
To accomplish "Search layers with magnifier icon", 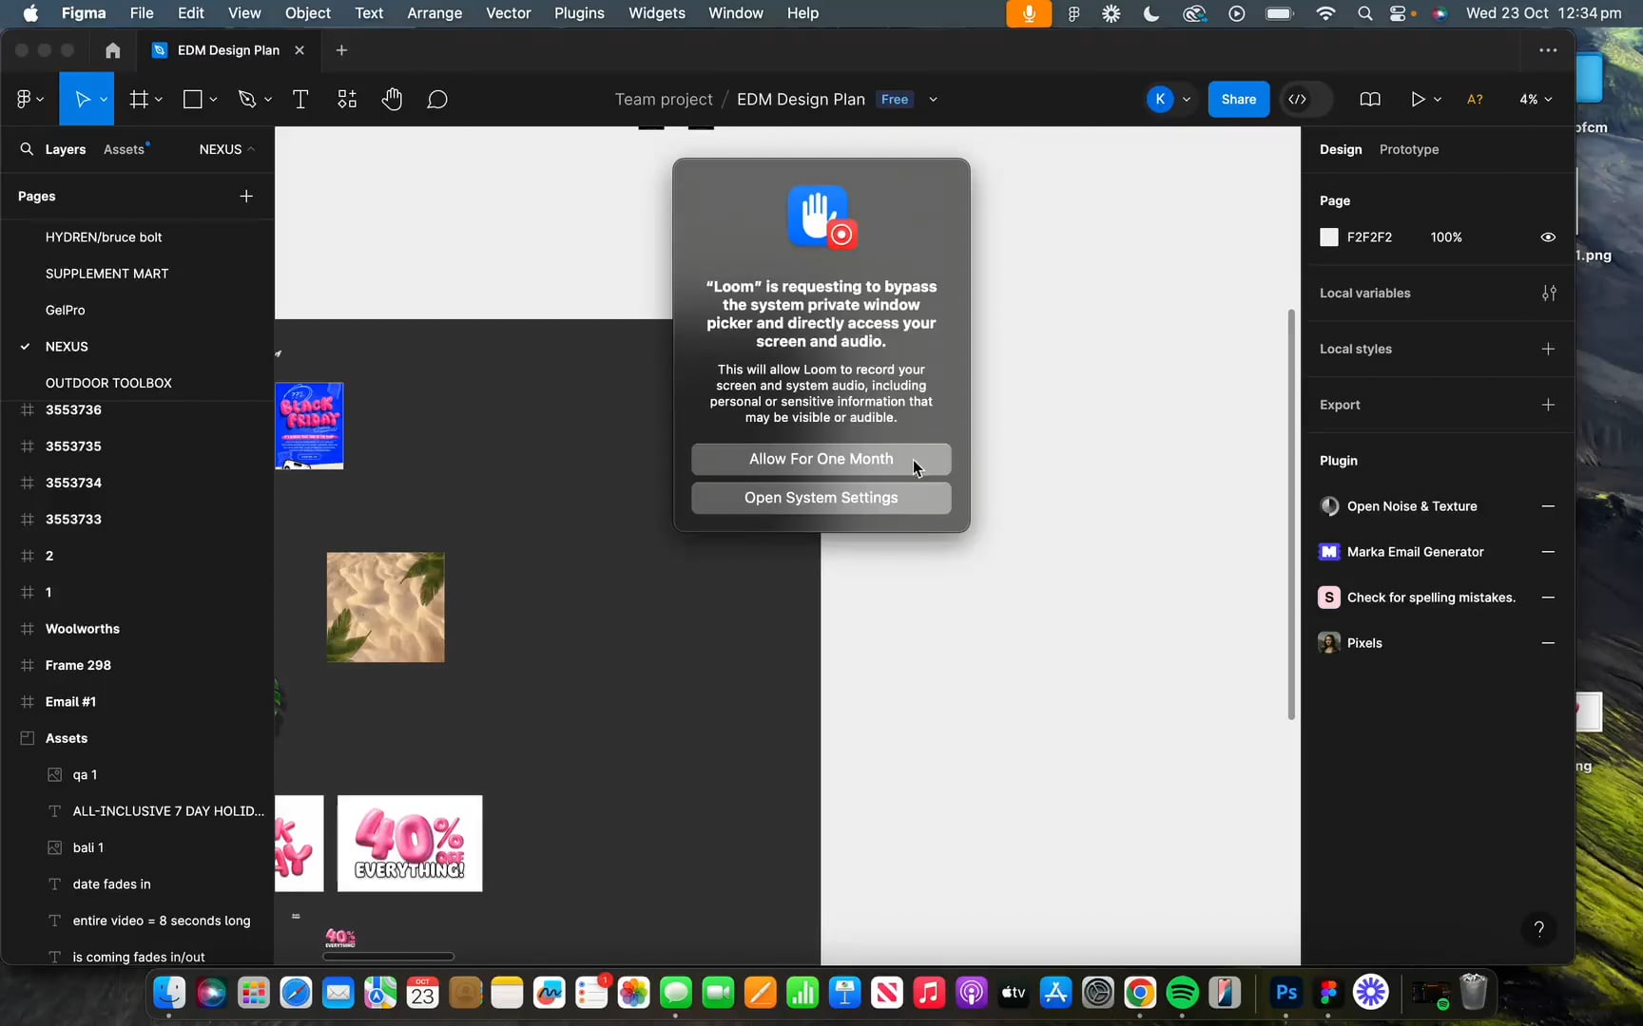I will click(27, 149).
